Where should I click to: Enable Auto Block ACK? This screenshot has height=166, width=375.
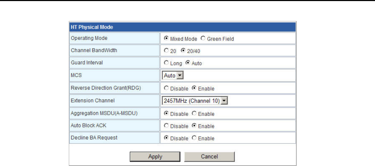tap(194, 126)
